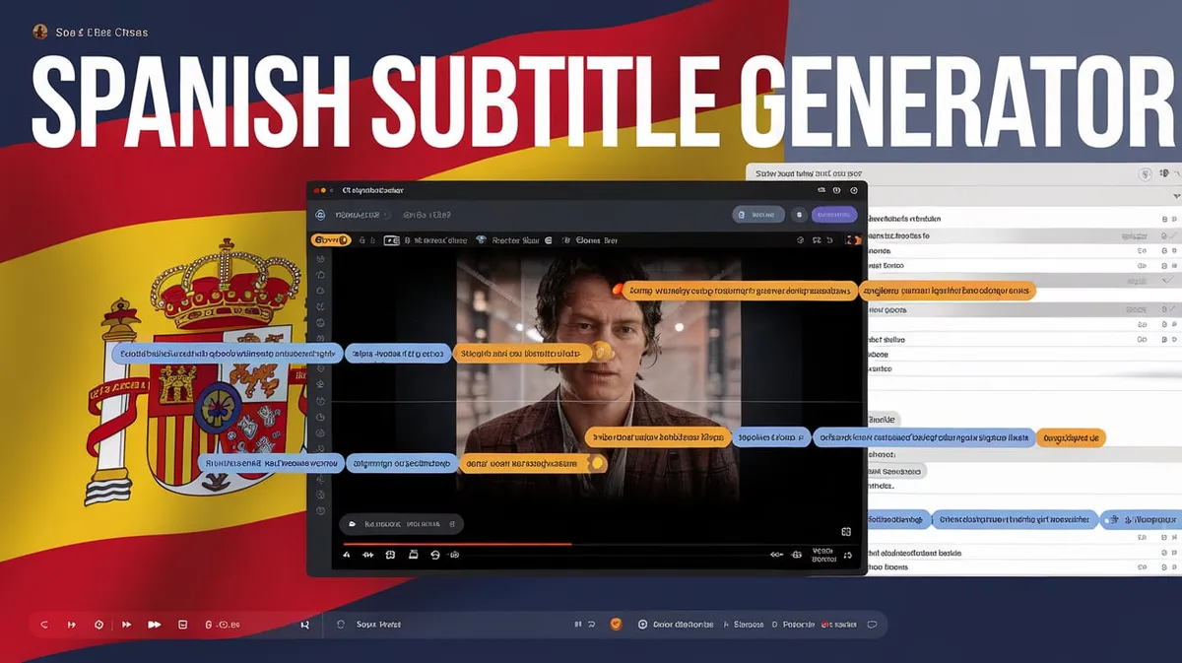Expand the dropdown chevron at the panel's top right
The image size is (1182, 663).
pos(1177,195)
